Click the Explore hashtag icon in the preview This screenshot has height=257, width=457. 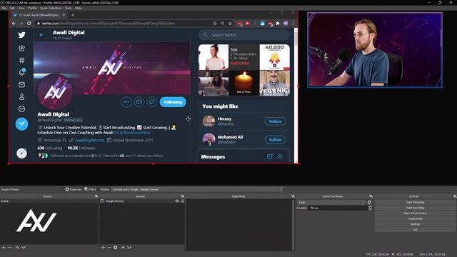[21, 60]
